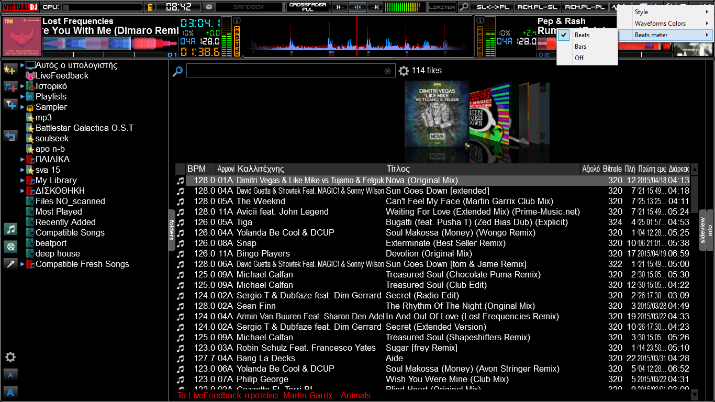This screenshot has width=715, height=402.
Task: Expand the ΔΙΣΚΟΘΗΚΗ folder node
Action: 23,191
